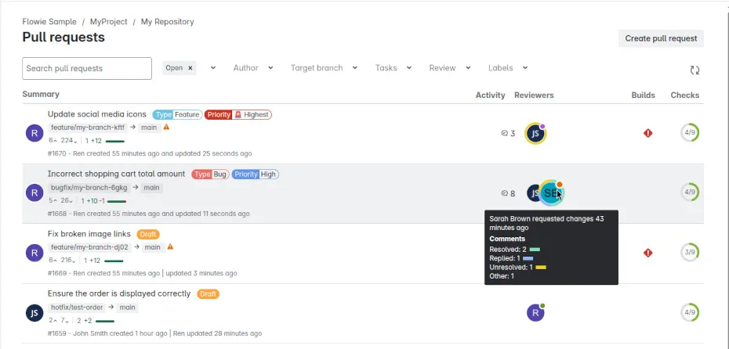The width and height of the screenshot is (729, 349).
Task: Click the JS reviewer avatar on the first pull request
Action: click(535, 134)
